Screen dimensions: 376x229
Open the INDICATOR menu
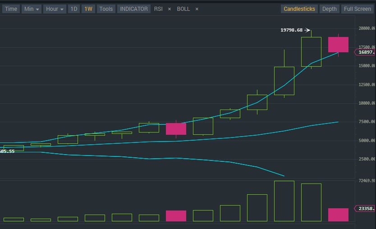(x=134, y=9)
